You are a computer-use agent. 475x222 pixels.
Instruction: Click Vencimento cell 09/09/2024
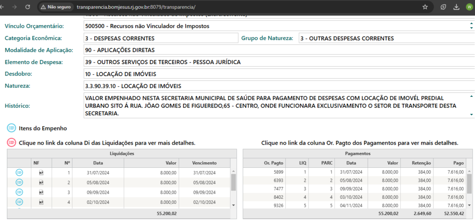pos(205,192)
